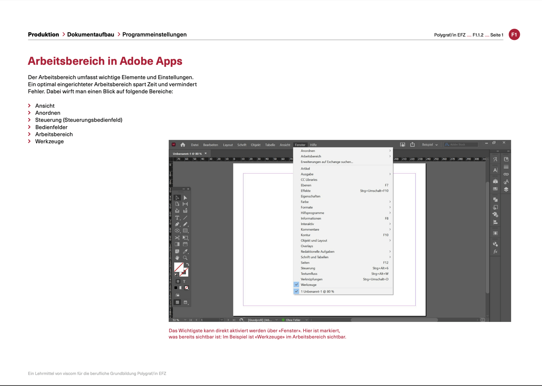Switch to Normal view mode button
This screenshot has width=542, height=386.
pyautogui.click(x=177, y=302)
